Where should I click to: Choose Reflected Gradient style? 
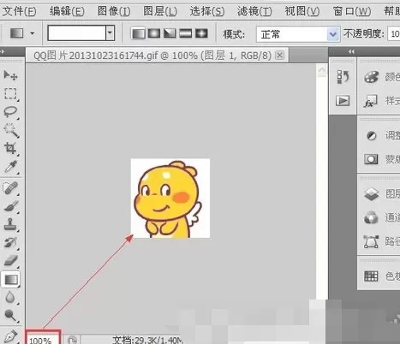pos(185,33)
